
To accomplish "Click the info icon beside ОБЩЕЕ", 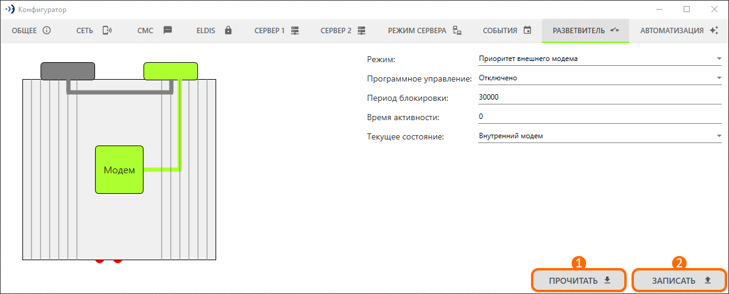I will (47, 30).
